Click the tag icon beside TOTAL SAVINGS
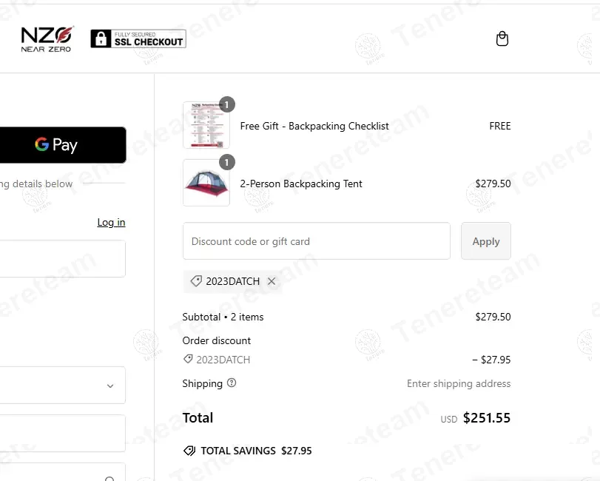This screenshot has height=481, width=600. pyautogui.click(x=189, y=451)
